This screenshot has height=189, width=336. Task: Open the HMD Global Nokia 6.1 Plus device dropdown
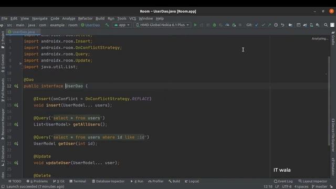pyautogui.click(x=162, y=25)
